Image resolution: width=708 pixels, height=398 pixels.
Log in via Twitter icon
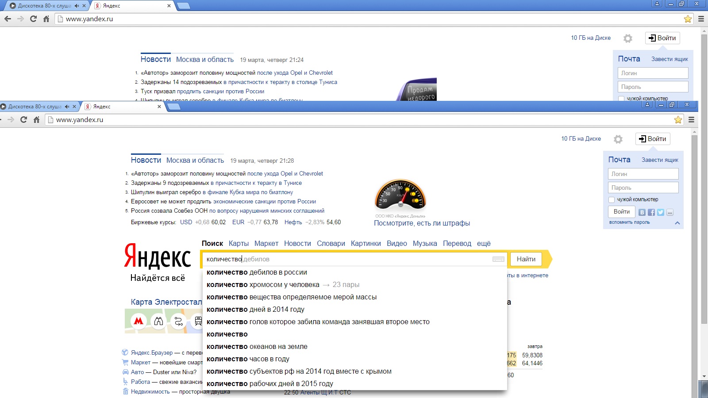661,212
